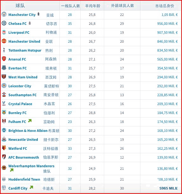Click the Watford FC crest icon
182x194 pixels.
pyautogui.click(x=4, y=148)
